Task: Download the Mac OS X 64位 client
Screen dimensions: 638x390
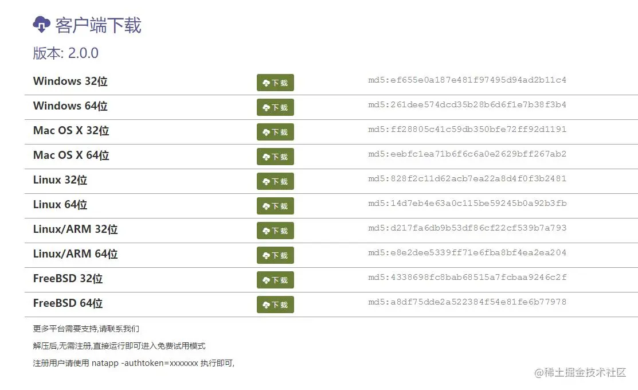Action: [275, 157]
